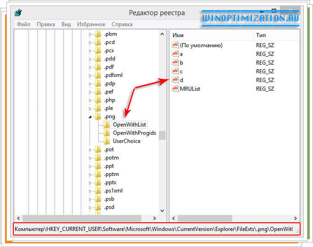Click the .pdf folder icon
The image size is (313, 247).
(x=98, y=67)
